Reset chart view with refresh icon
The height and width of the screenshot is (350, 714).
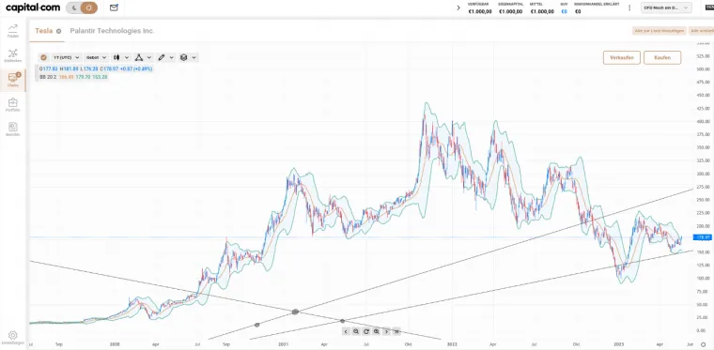(x=366, y=331)
